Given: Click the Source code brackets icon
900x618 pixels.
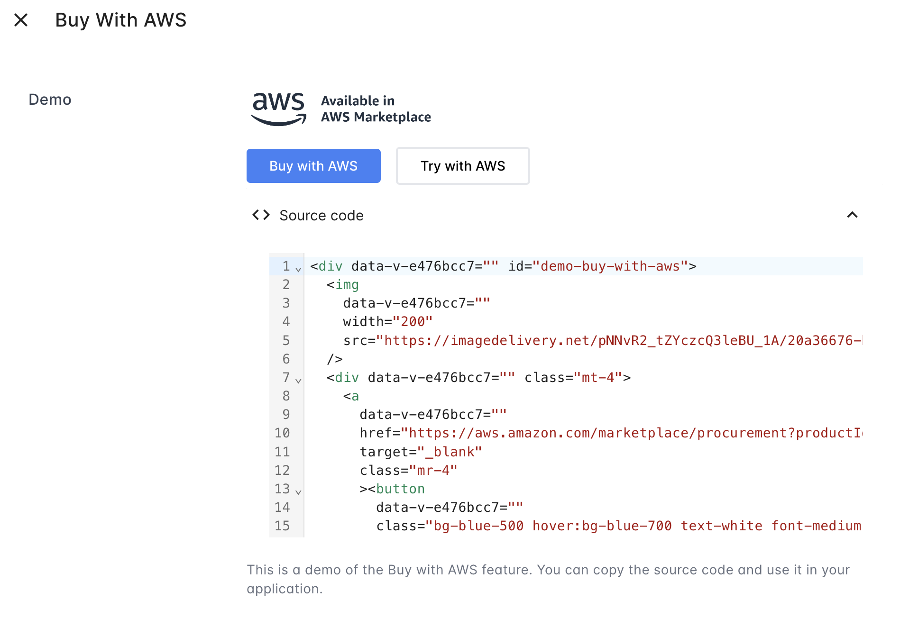Looking at the screenshot, I should pyautogui.click(x=261, y=215).
